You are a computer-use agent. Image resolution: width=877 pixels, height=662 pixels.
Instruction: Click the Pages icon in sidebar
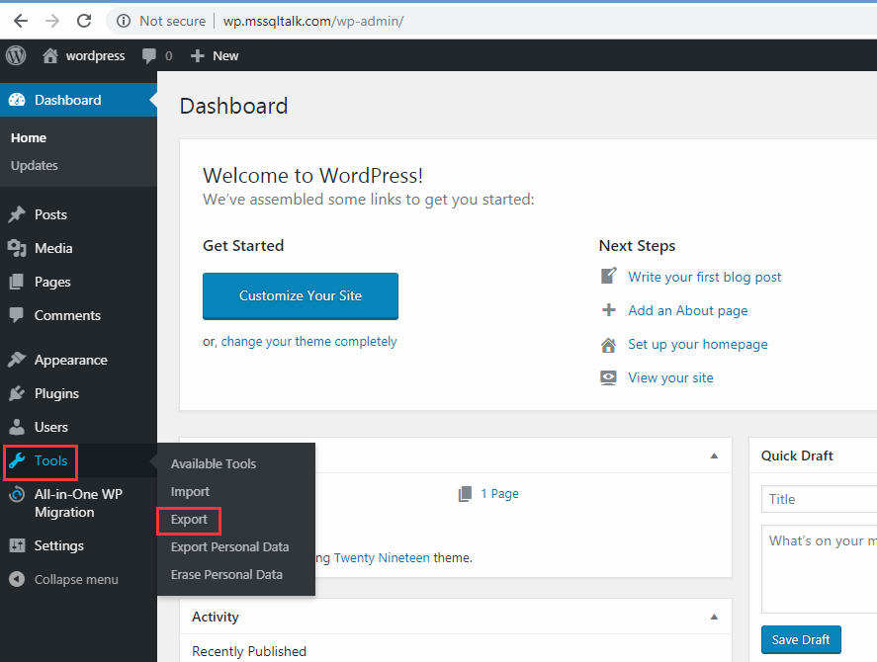pyautogui.click(x=17, y=282)
